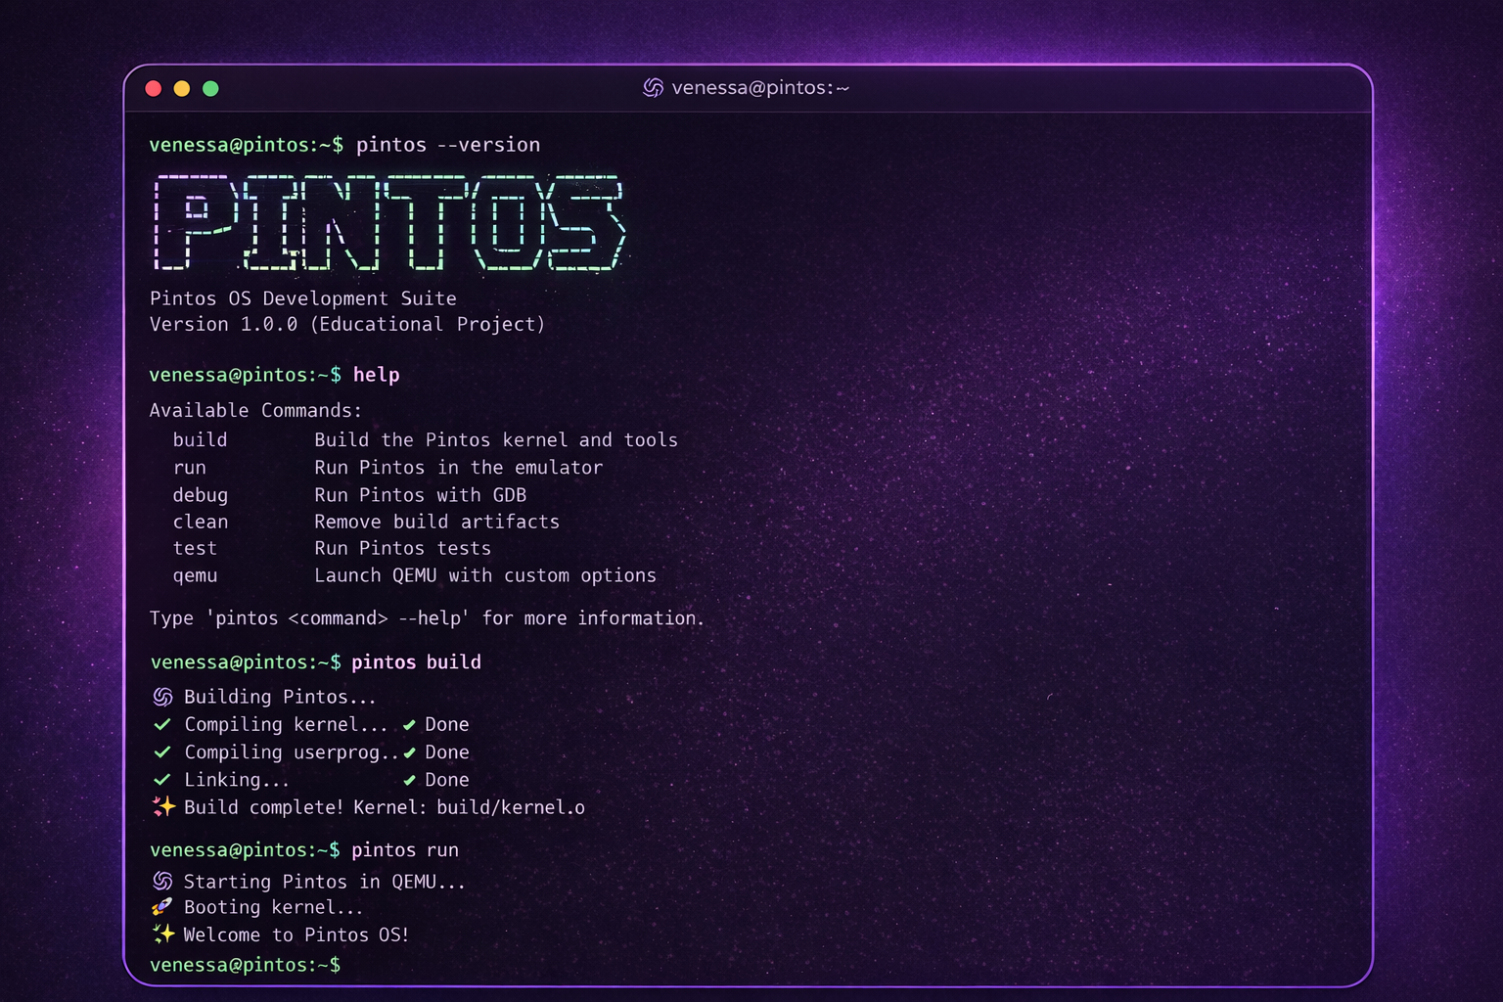Click 'Remove build artifacts' description
1503x1002 pixels.
pos(437,522)
